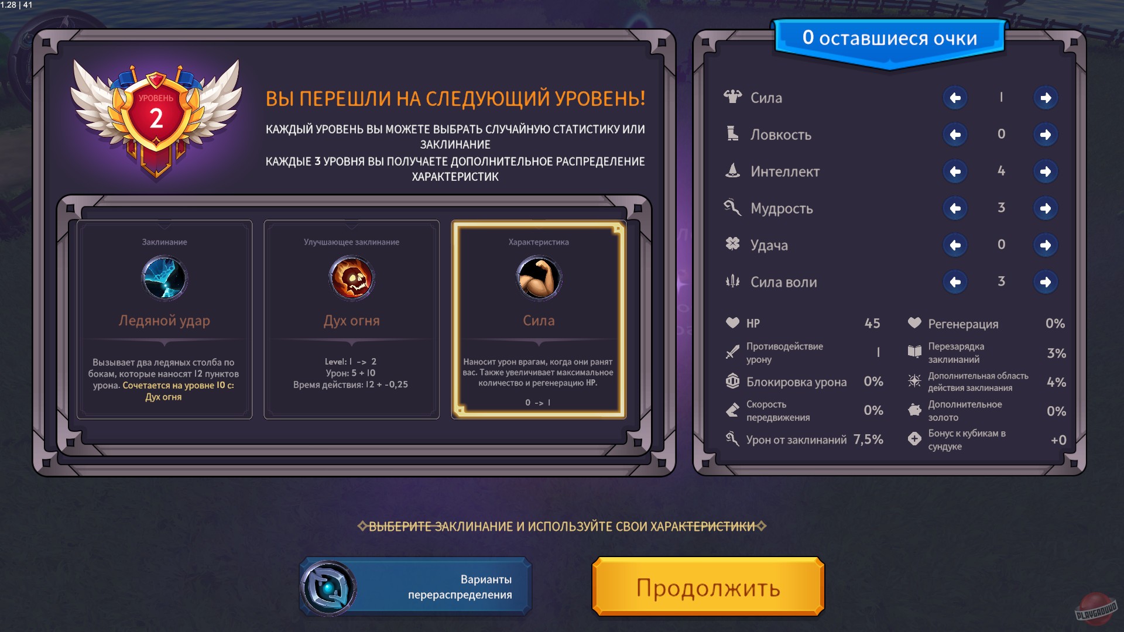Select the Дух огня fiery skull icon
The image size is (1124, 632).
click(352, 278)
